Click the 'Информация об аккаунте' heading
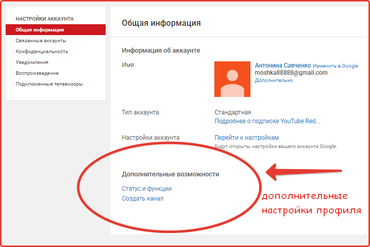 (x=161, y=51)
